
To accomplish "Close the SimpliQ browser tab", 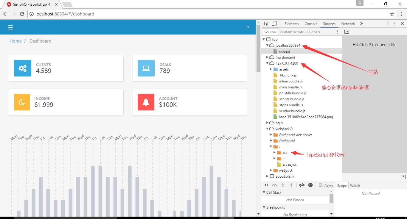I will point(56,4).
